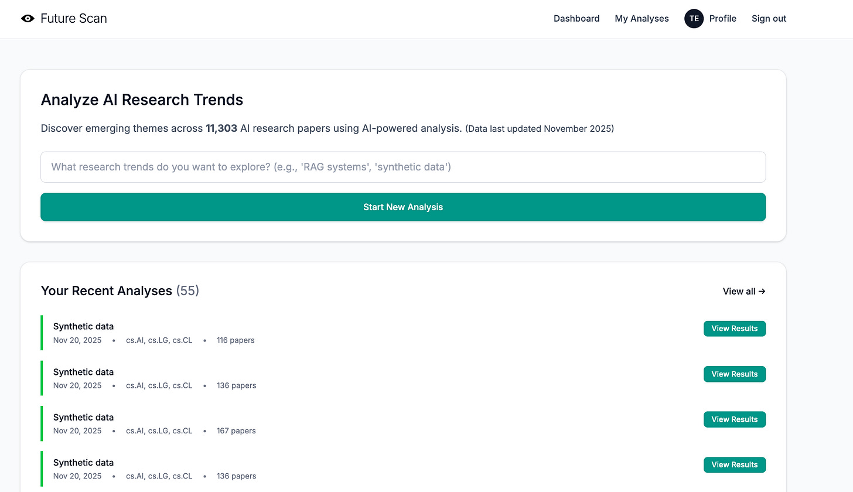Open the Dashboard nav item
The image size is (853, 492).
[x=576, y=19]
